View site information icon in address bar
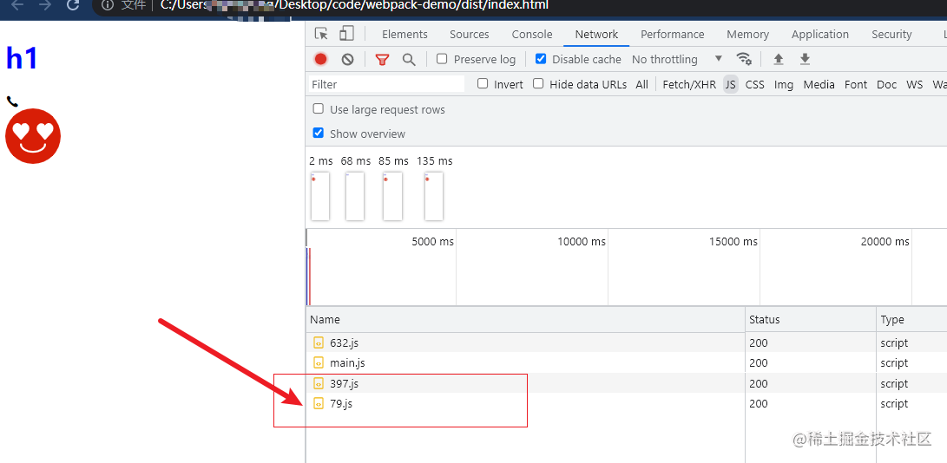The height and width of the screenshot is (463, 947). tap(108, 5)
